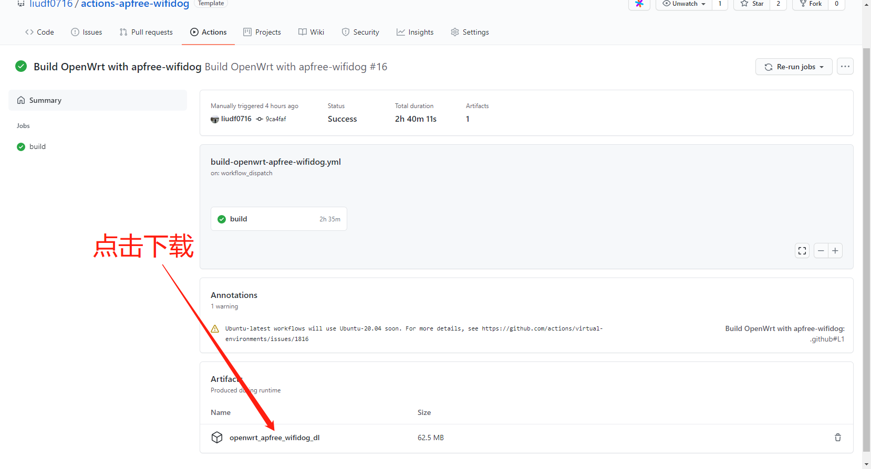The height and width of the screenshot is (469, 871).
Task: View the Insights tab
Action: point(415,32)
